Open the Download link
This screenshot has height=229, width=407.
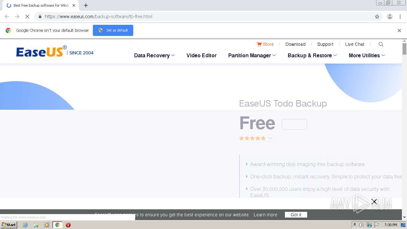coord(295,44)
